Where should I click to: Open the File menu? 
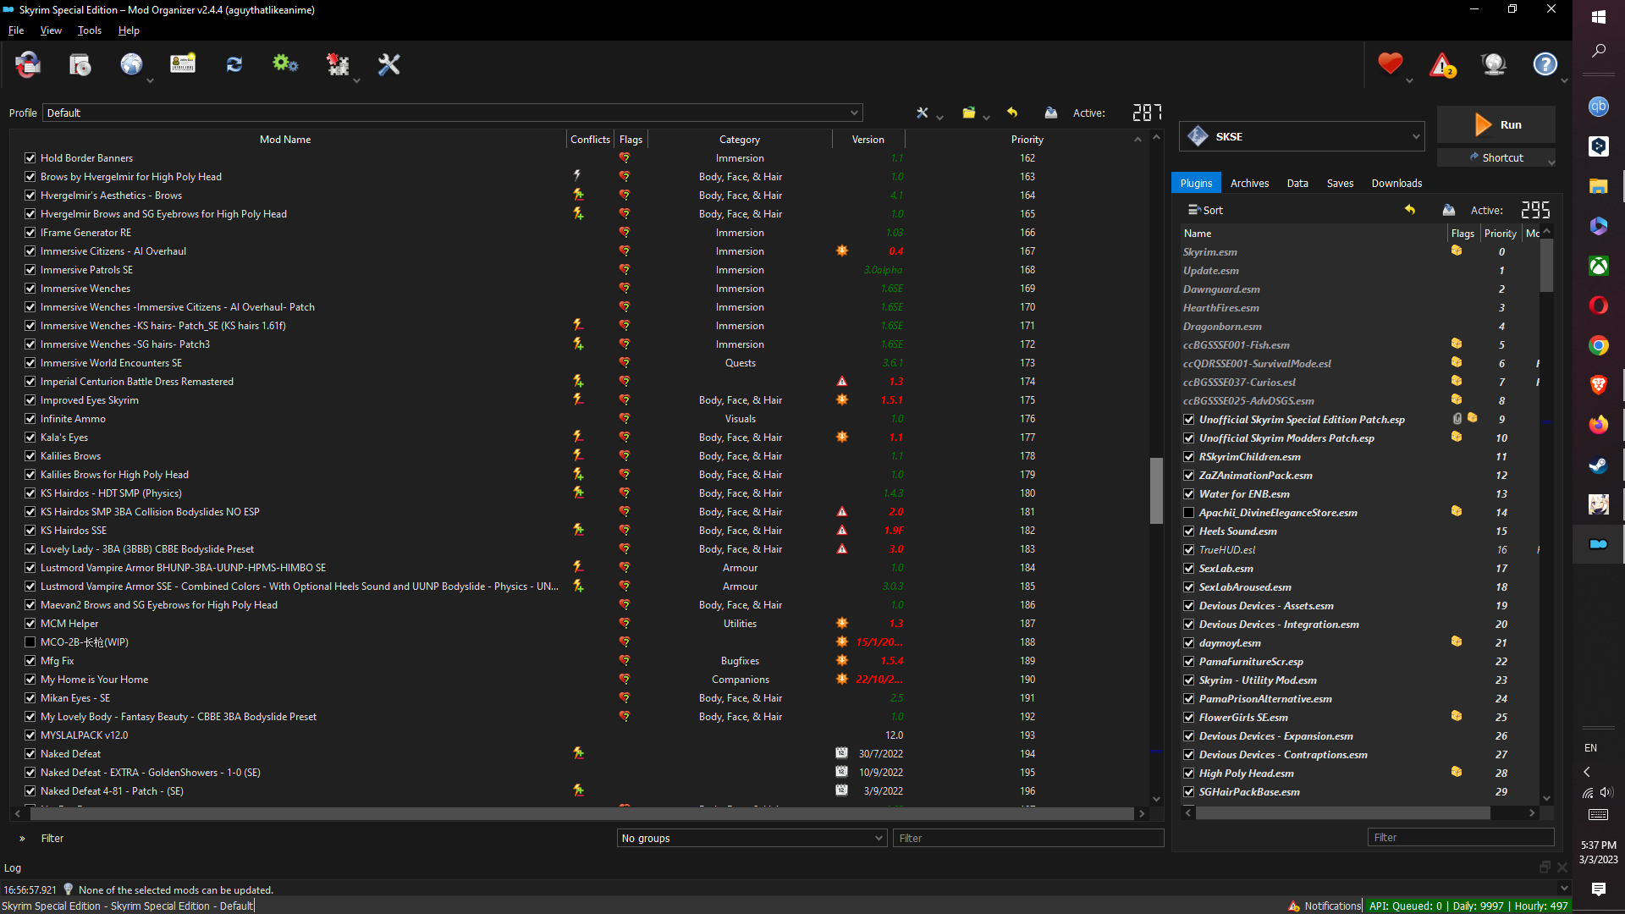coord(16,30)
